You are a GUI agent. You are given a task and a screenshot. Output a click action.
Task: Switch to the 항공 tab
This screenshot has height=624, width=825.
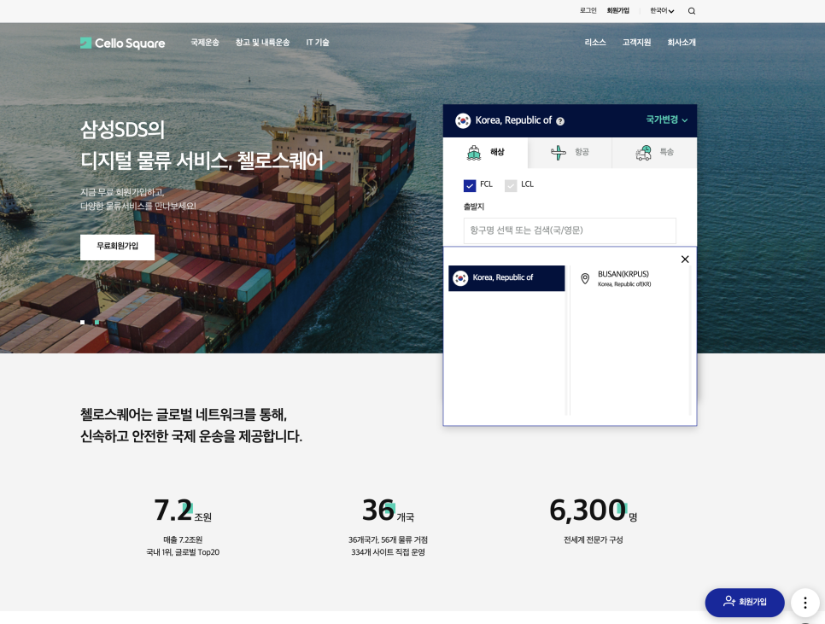pyautogui.click(x=570, y=153)
